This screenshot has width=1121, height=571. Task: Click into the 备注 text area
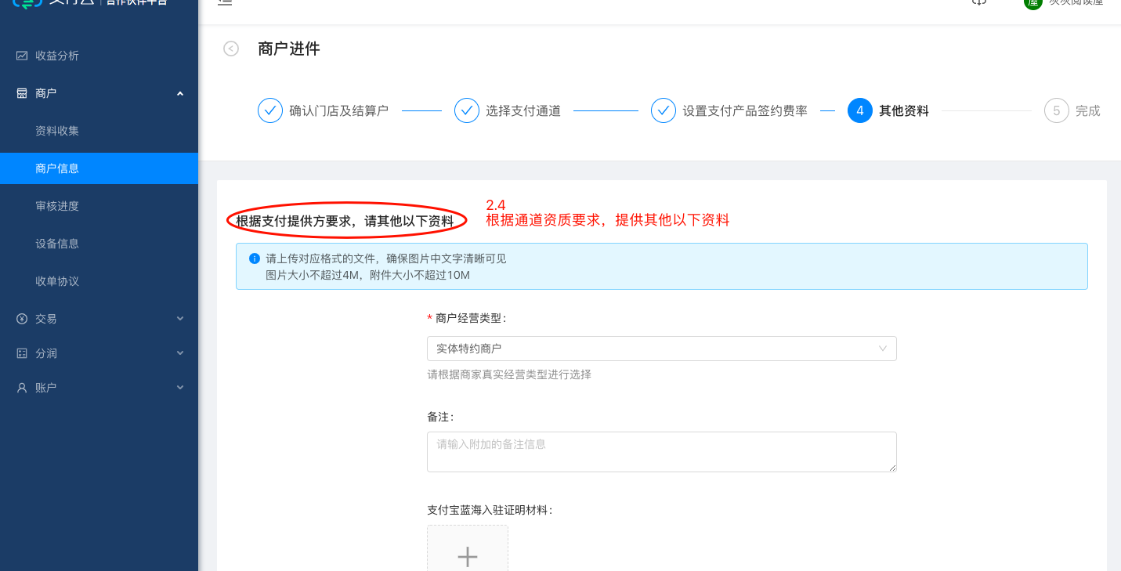(x=662, y=452)
